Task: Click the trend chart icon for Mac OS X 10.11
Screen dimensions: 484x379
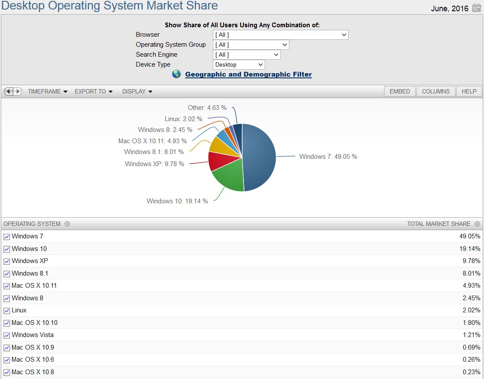Action: click(6, 286)
